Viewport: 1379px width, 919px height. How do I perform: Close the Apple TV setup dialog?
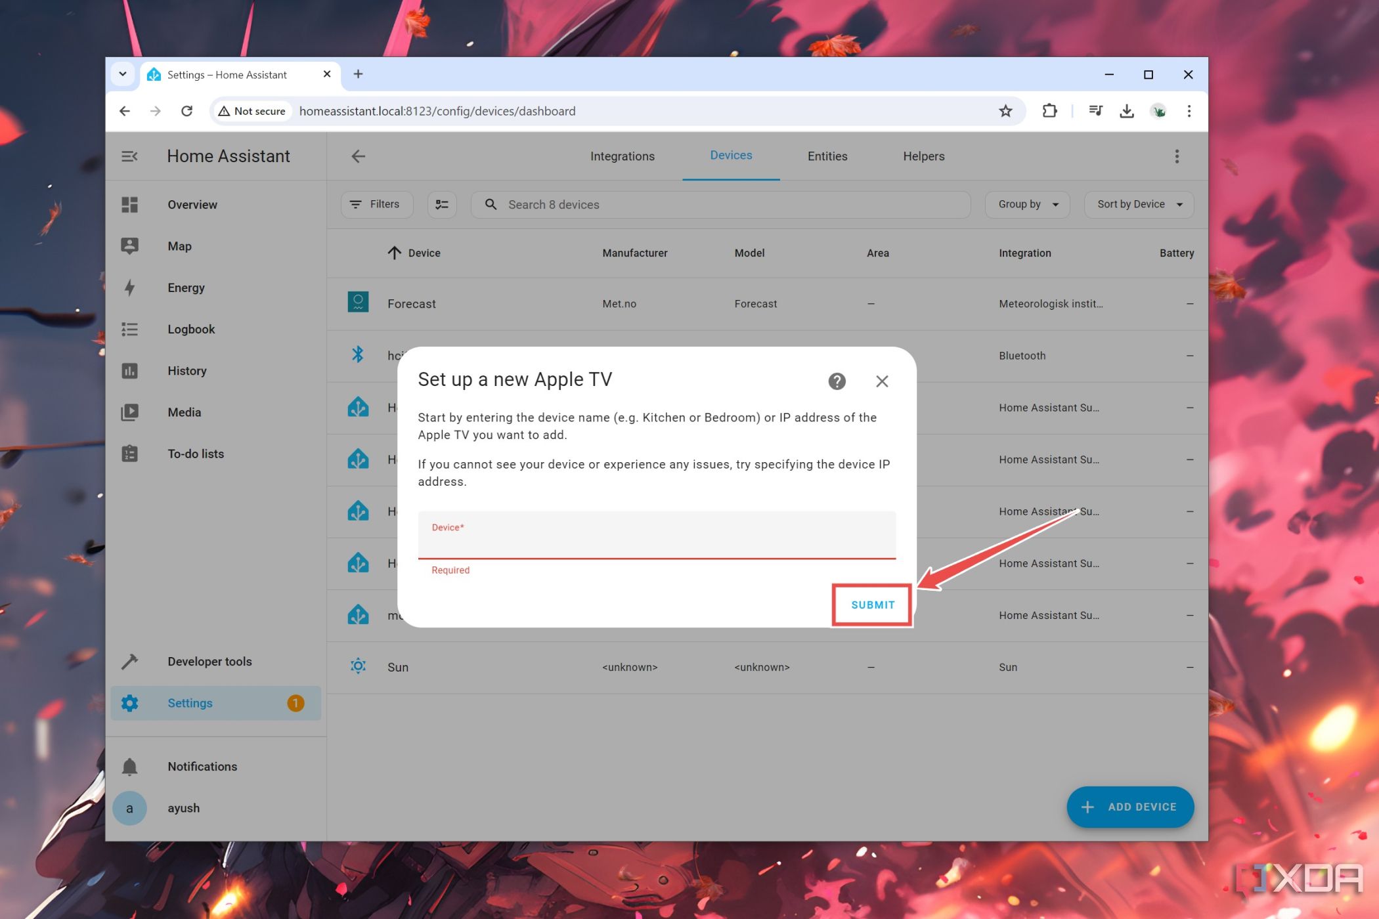881,381
